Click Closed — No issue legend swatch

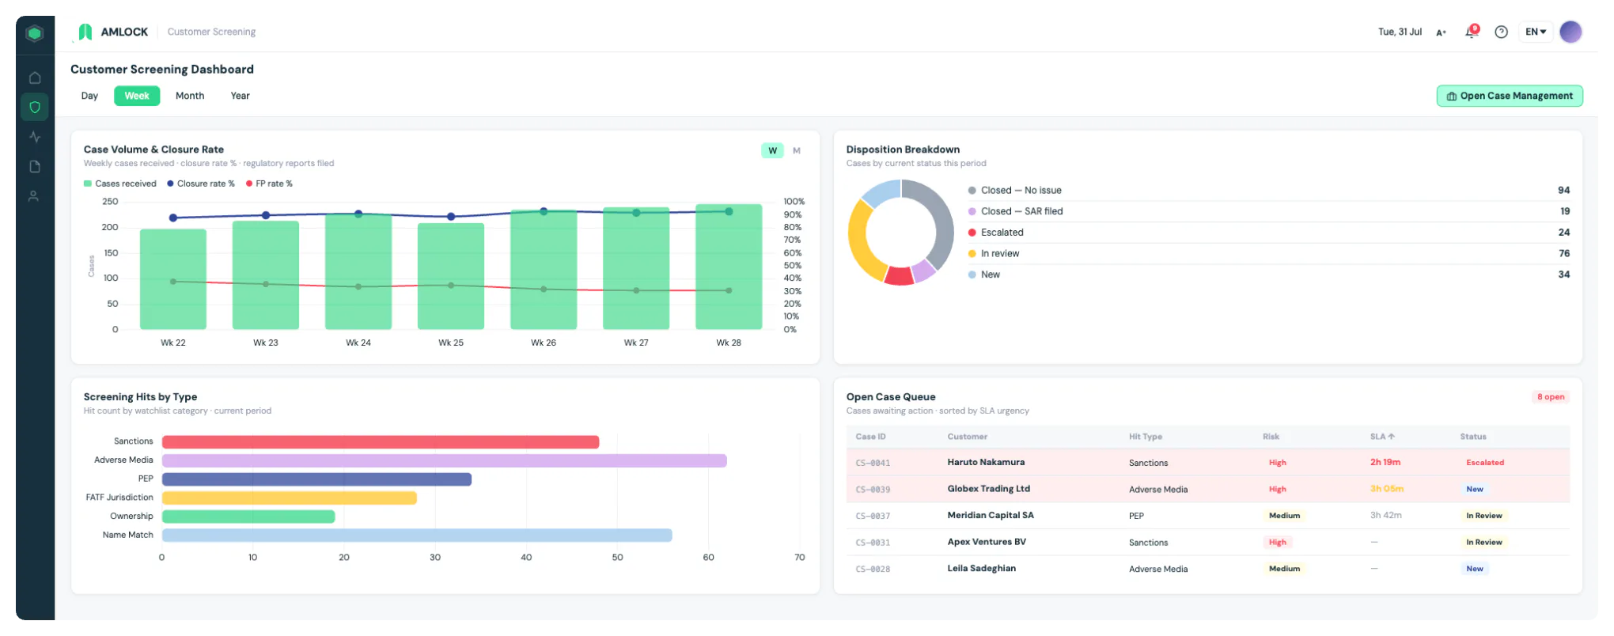(972, 191)
